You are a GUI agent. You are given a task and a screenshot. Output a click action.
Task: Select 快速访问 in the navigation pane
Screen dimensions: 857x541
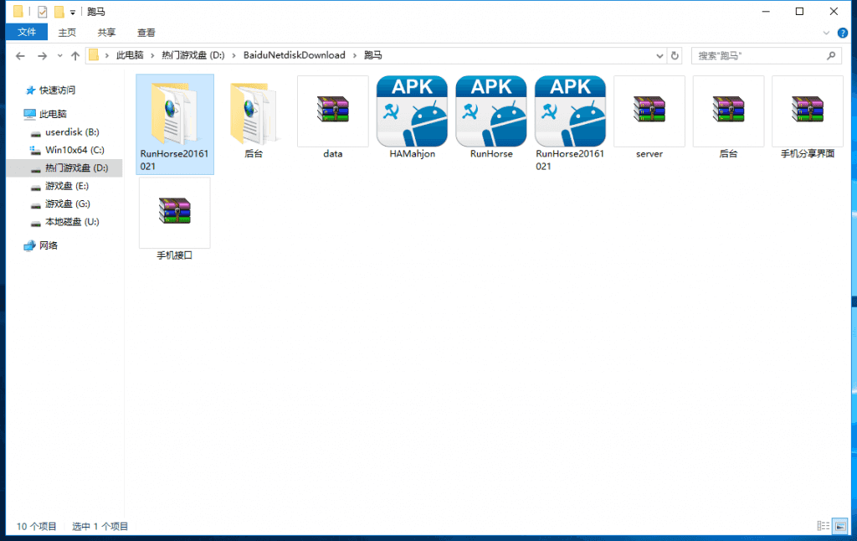pos(58,90)
